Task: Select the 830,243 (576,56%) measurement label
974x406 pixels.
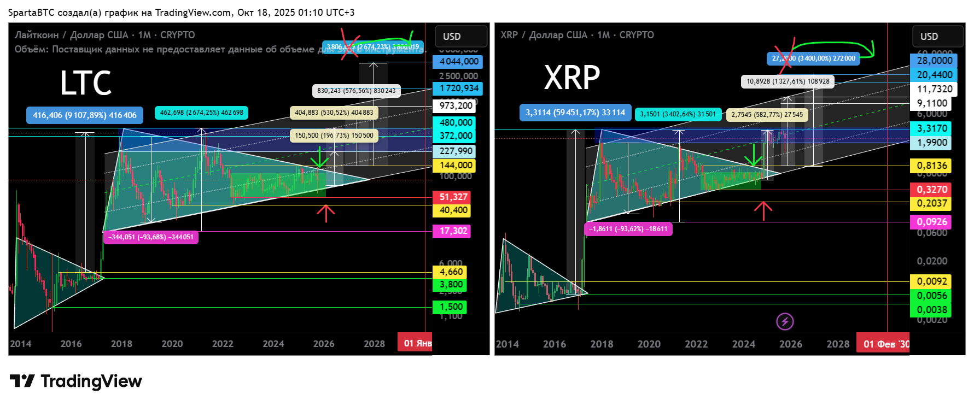Action: pos(356,91)
